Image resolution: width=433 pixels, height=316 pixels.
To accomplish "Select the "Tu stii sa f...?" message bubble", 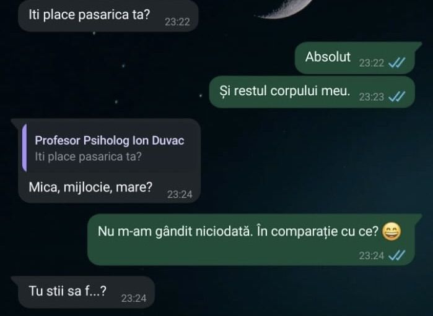I will 86,293.
